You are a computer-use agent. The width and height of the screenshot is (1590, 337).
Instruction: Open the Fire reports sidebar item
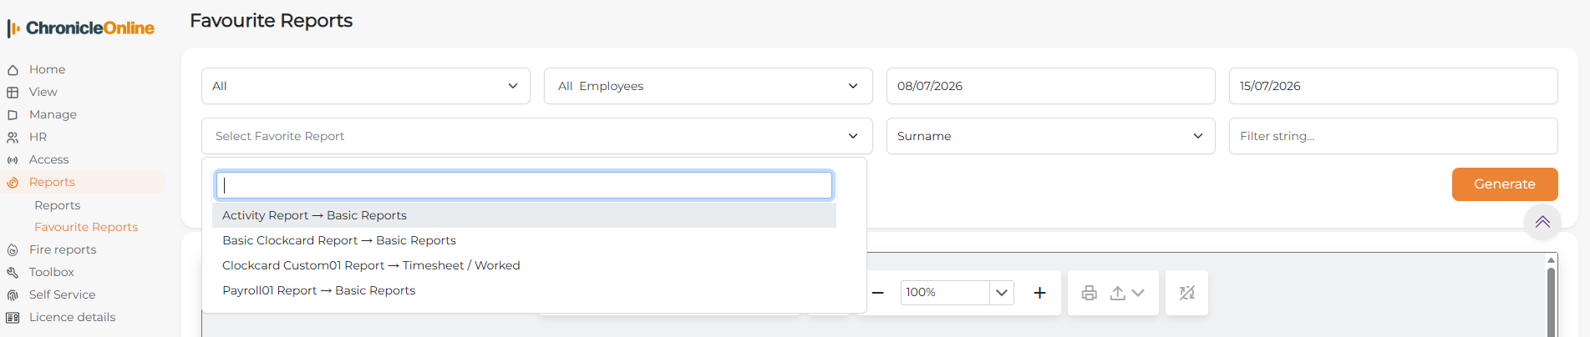coord(63,249)
